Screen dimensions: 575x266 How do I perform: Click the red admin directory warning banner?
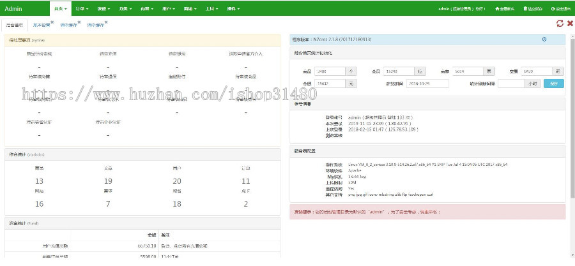427,212
